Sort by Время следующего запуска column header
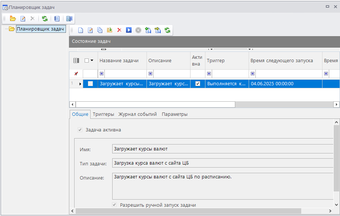 [281, 61]
